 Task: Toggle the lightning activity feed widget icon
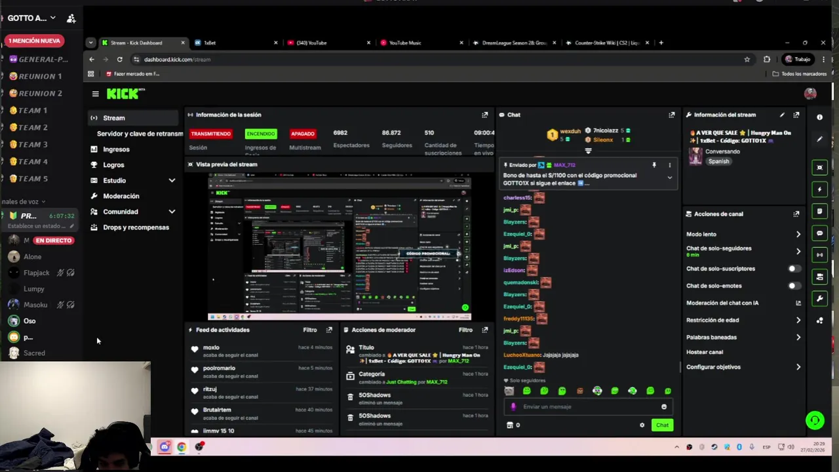[x=819, y=189]
